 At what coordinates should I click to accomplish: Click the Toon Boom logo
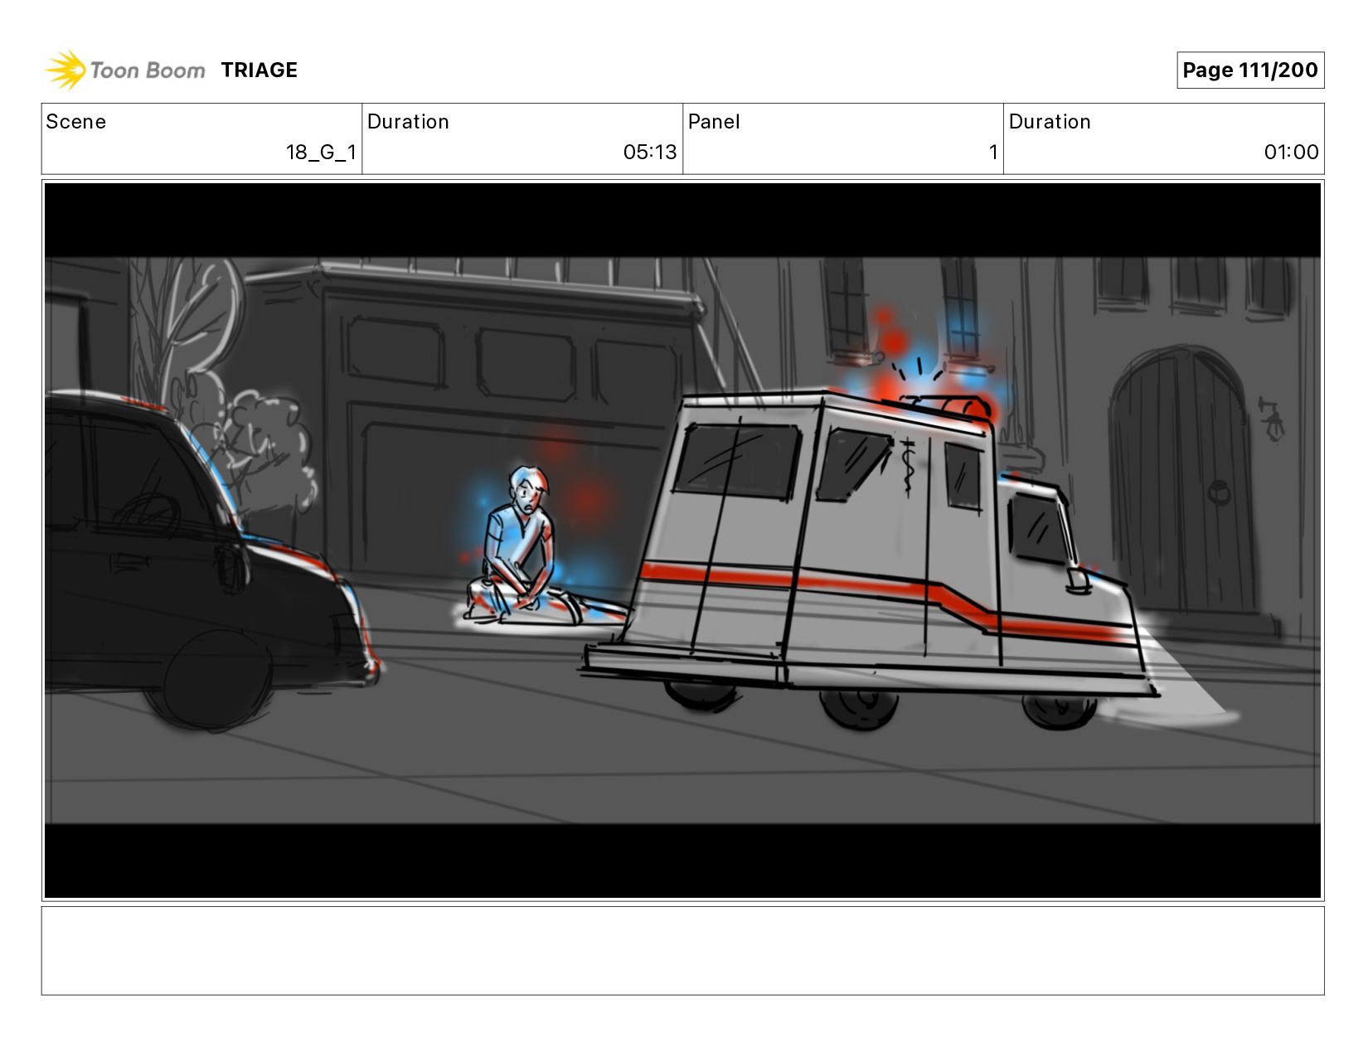[124, 70]
